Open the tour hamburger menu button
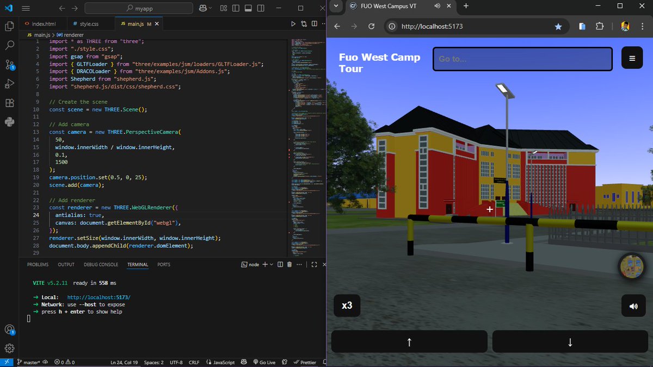 coord(632,59)
